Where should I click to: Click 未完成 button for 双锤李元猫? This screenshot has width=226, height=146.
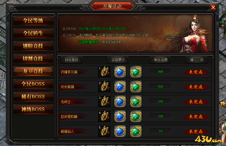click(196, 72)
